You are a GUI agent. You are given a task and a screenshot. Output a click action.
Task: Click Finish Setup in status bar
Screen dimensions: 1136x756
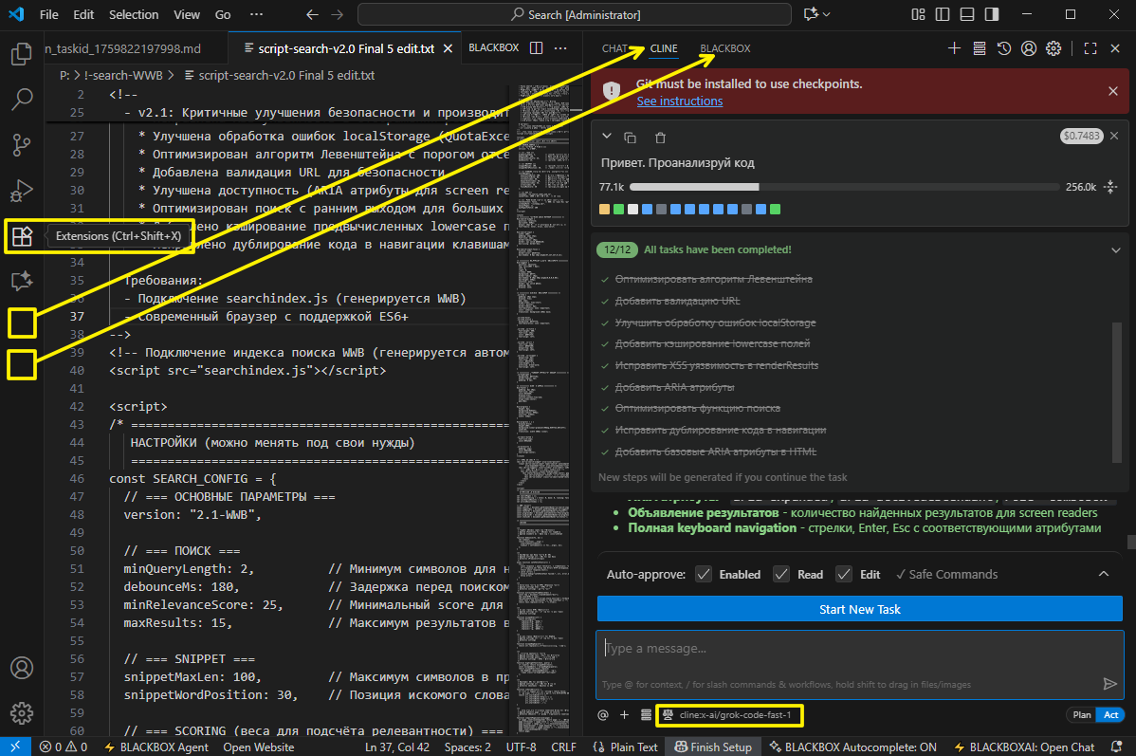tap(712, 747)
